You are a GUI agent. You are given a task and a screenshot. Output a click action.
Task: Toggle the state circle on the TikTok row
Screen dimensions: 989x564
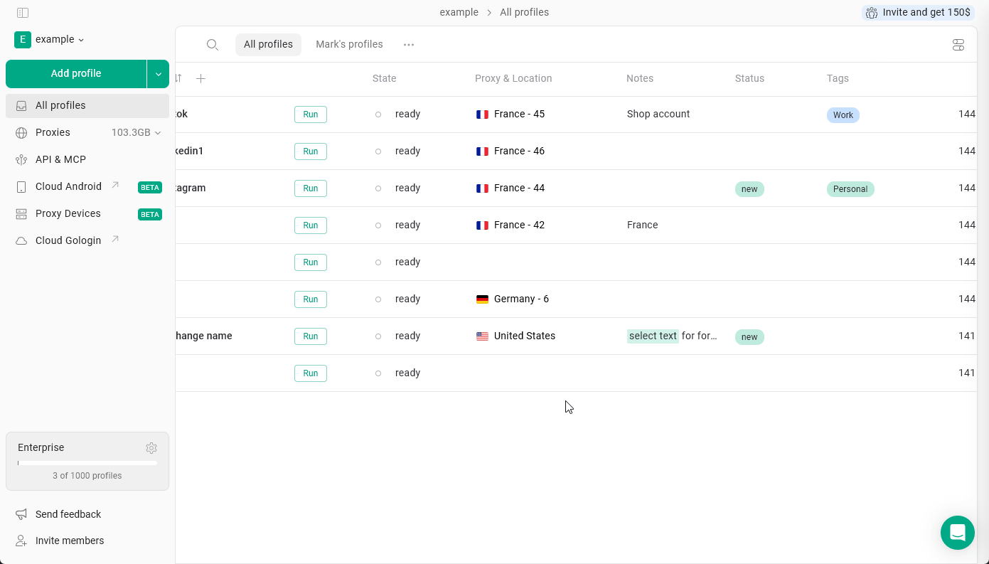point(378,114)
